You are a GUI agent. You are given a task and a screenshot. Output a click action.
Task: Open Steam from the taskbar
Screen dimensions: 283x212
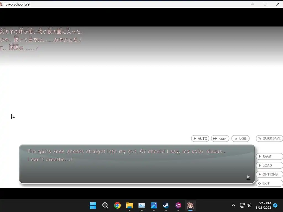coord(166,205)
